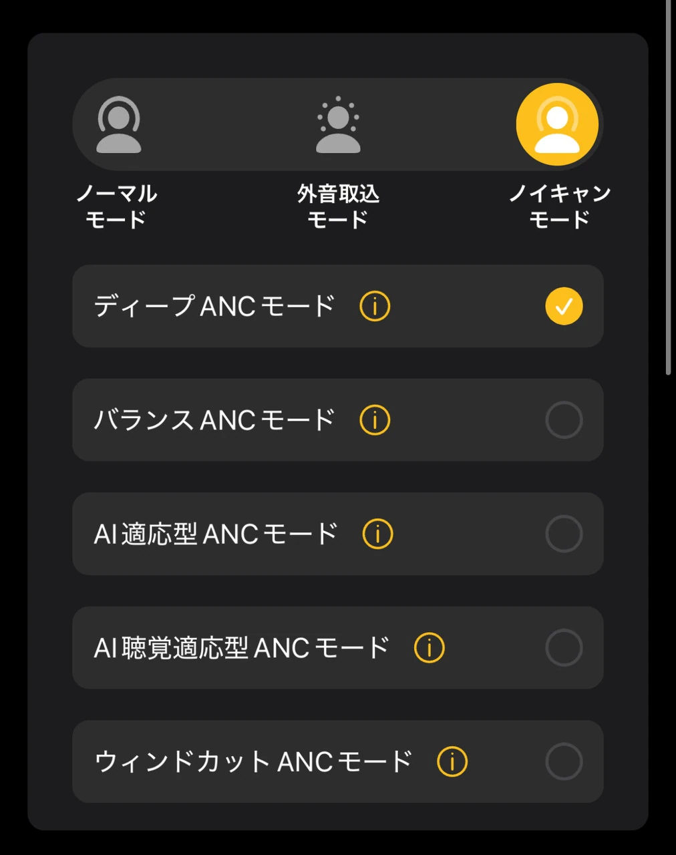Screen dimensions: 676x855
Task: Click the vertical scrollbar on the right edge
Action: 669,187
